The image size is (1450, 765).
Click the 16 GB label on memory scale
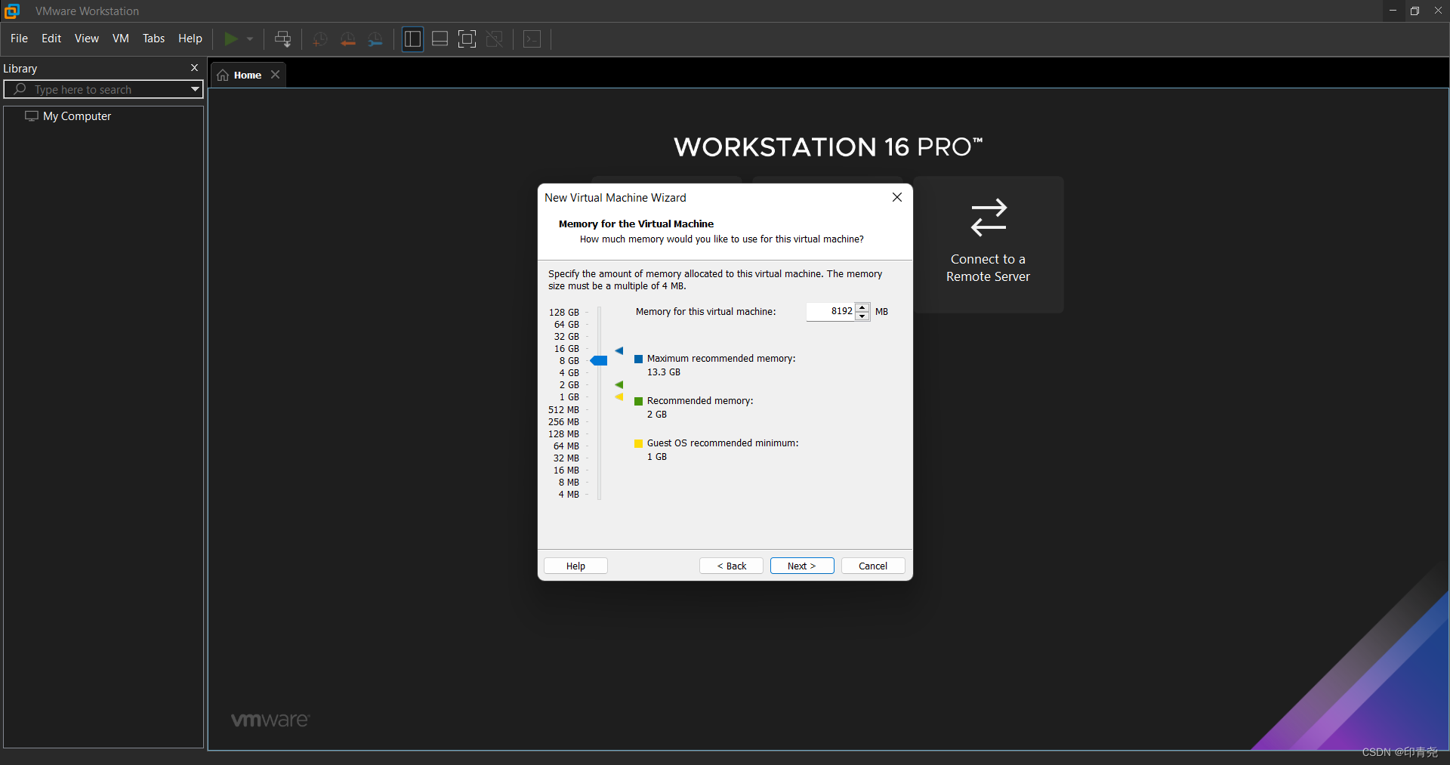pos(566,349)
